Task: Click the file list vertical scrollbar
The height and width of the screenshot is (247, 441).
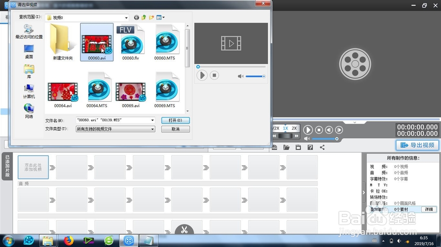Action: 187,48
